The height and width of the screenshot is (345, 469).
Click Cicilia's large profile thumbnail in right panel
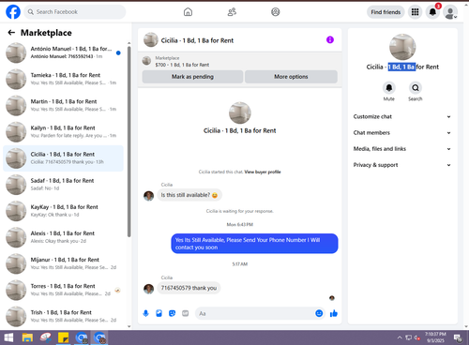(402, 47)
